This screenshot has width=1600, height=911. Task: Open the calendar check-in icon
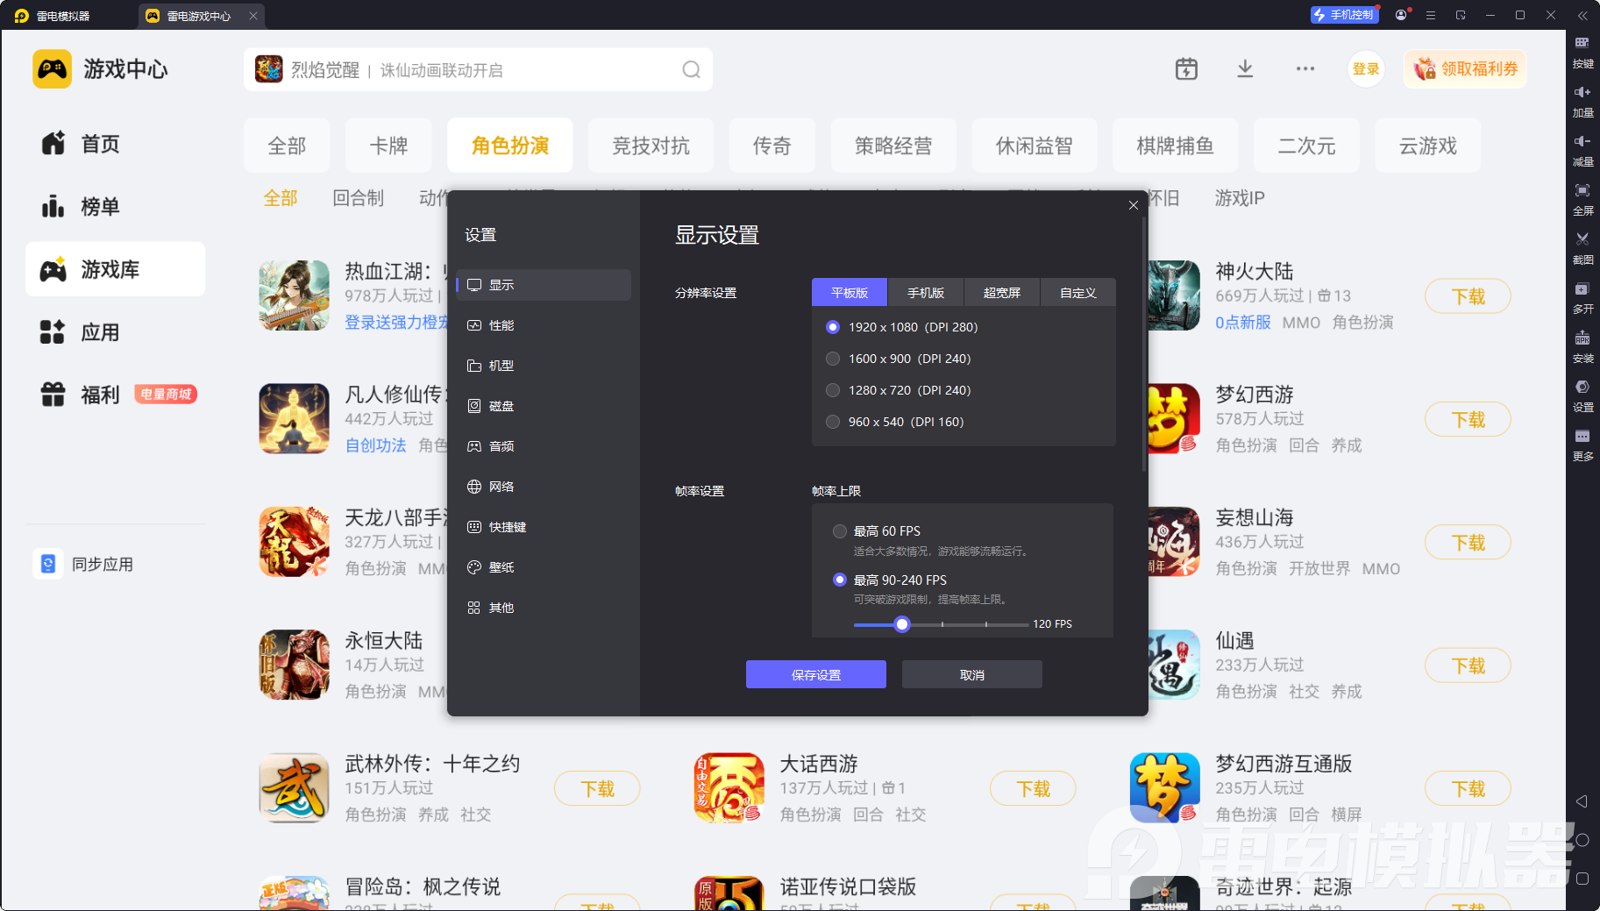[1186, 69]
